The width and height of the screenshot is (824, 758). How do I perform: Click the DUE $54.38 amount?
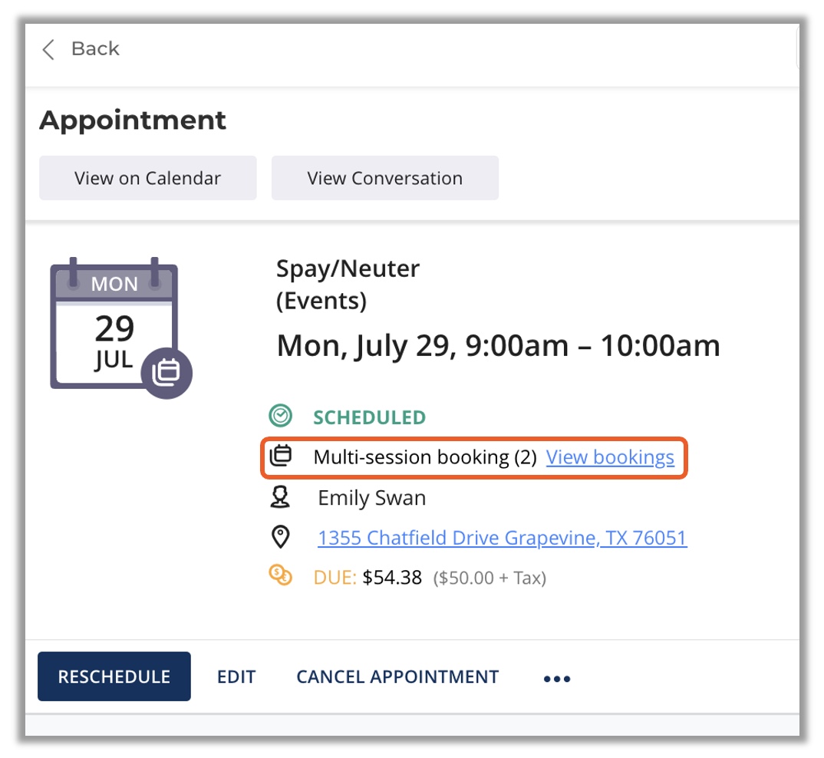[x=392, y=577]
